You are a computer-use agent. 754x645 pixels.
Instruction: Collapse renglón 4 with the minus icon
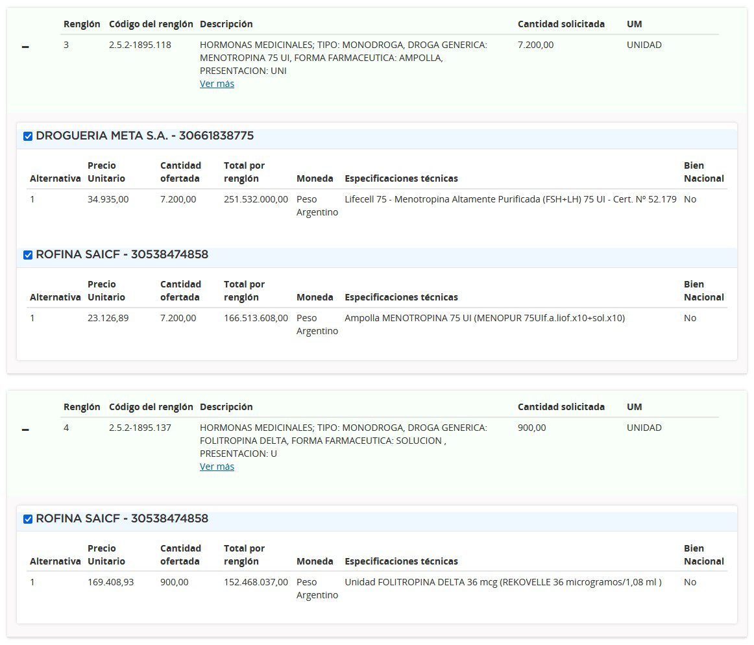click(x=25, y=430)
